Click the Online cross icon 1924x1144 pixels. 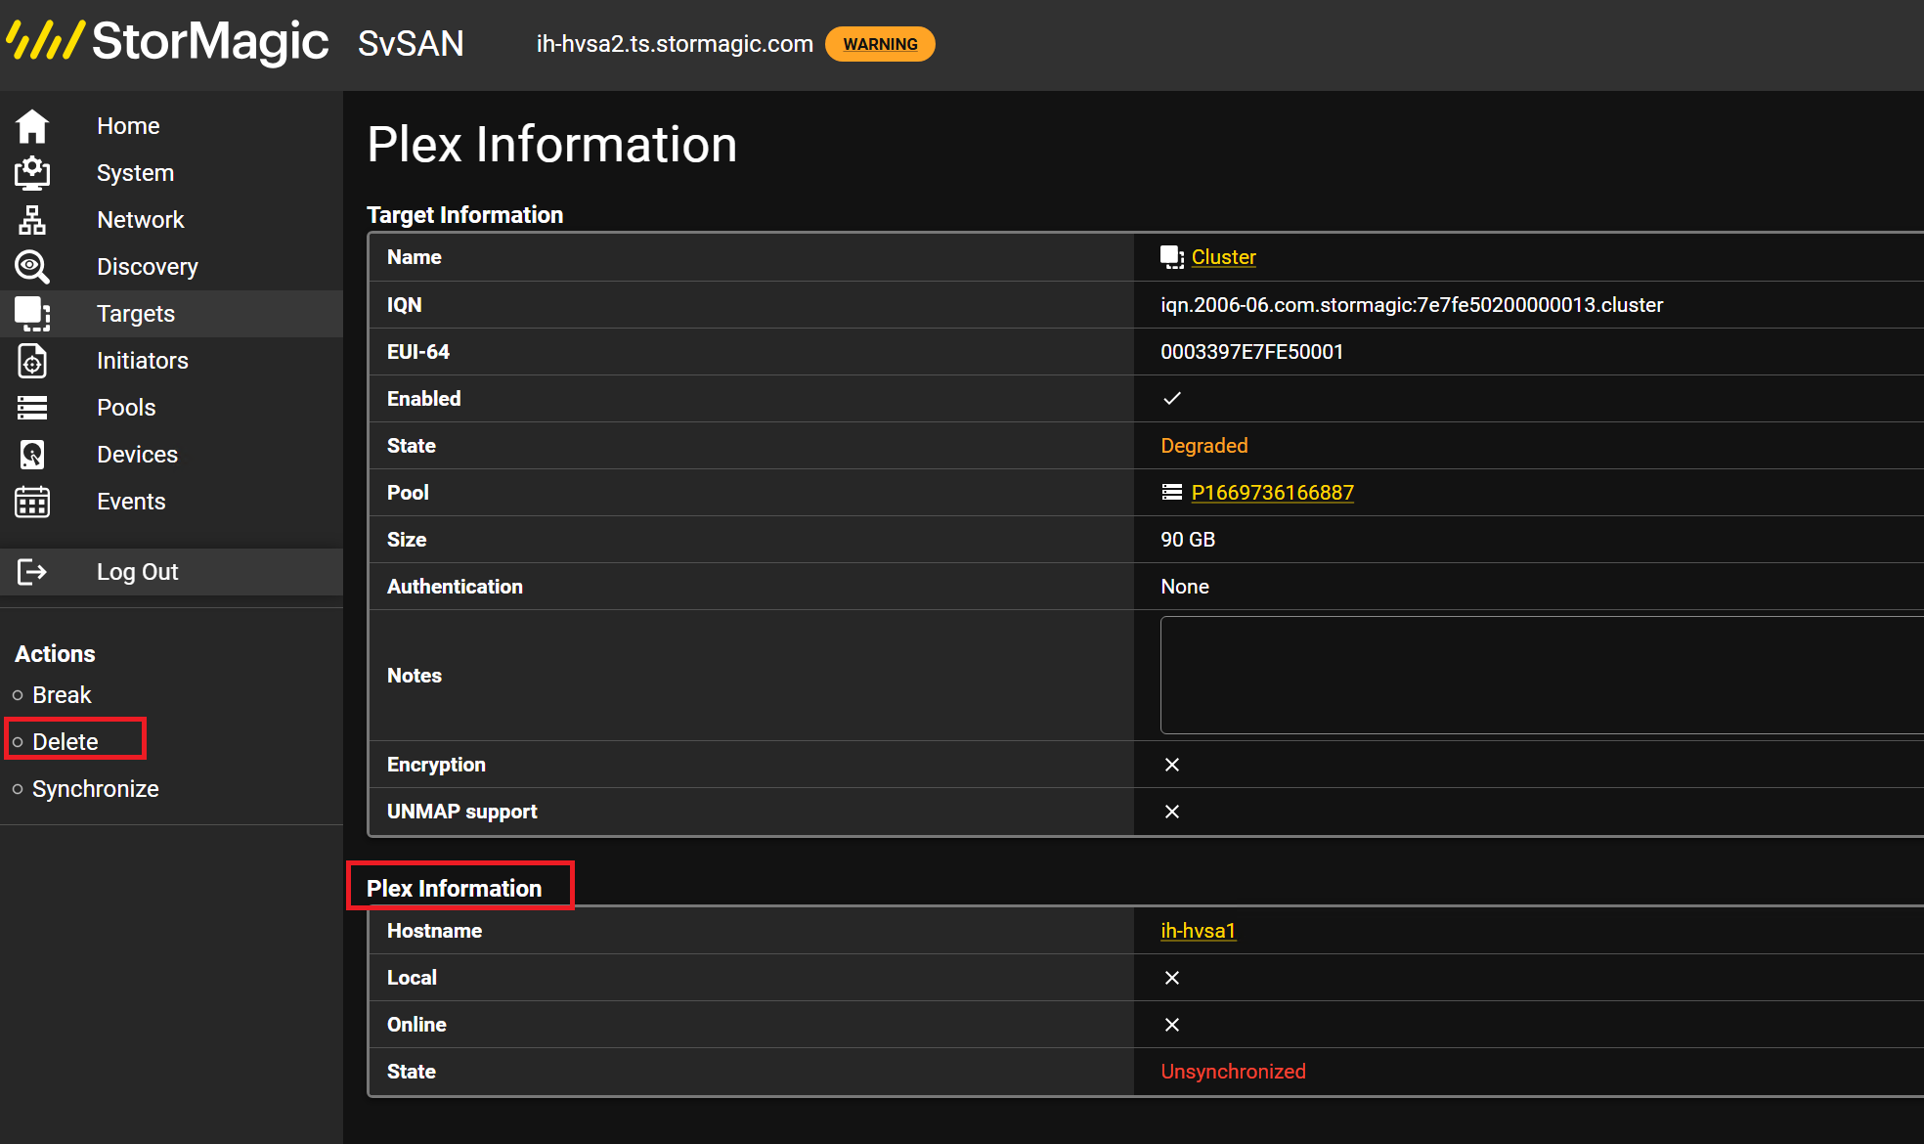(x=1172, y=1025)
